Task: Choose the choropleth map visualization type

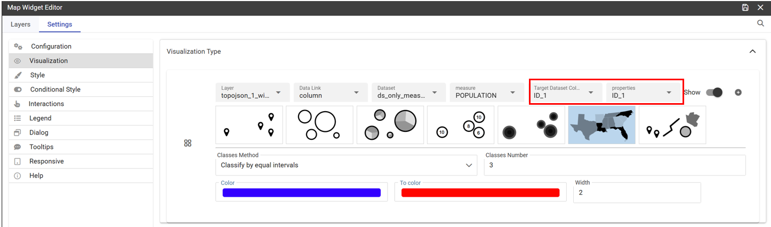Action: 602,125
